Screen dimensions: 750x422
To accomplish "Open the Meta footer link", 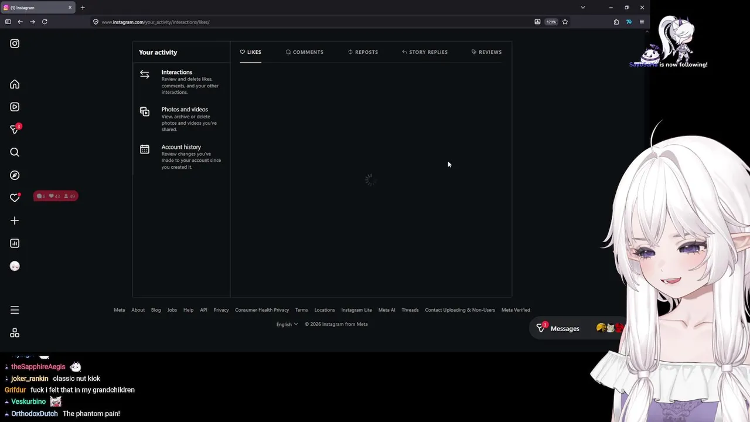I will click(x=119, y=310).
